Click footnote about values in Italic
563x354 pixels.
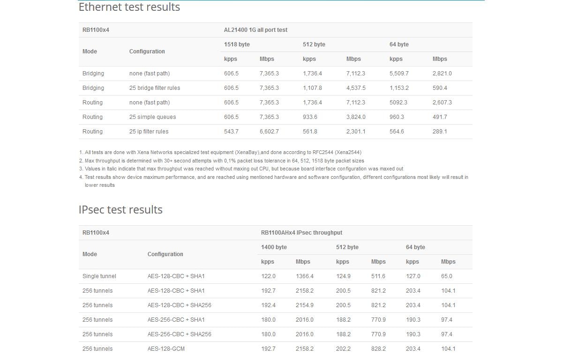pos(244,169)
